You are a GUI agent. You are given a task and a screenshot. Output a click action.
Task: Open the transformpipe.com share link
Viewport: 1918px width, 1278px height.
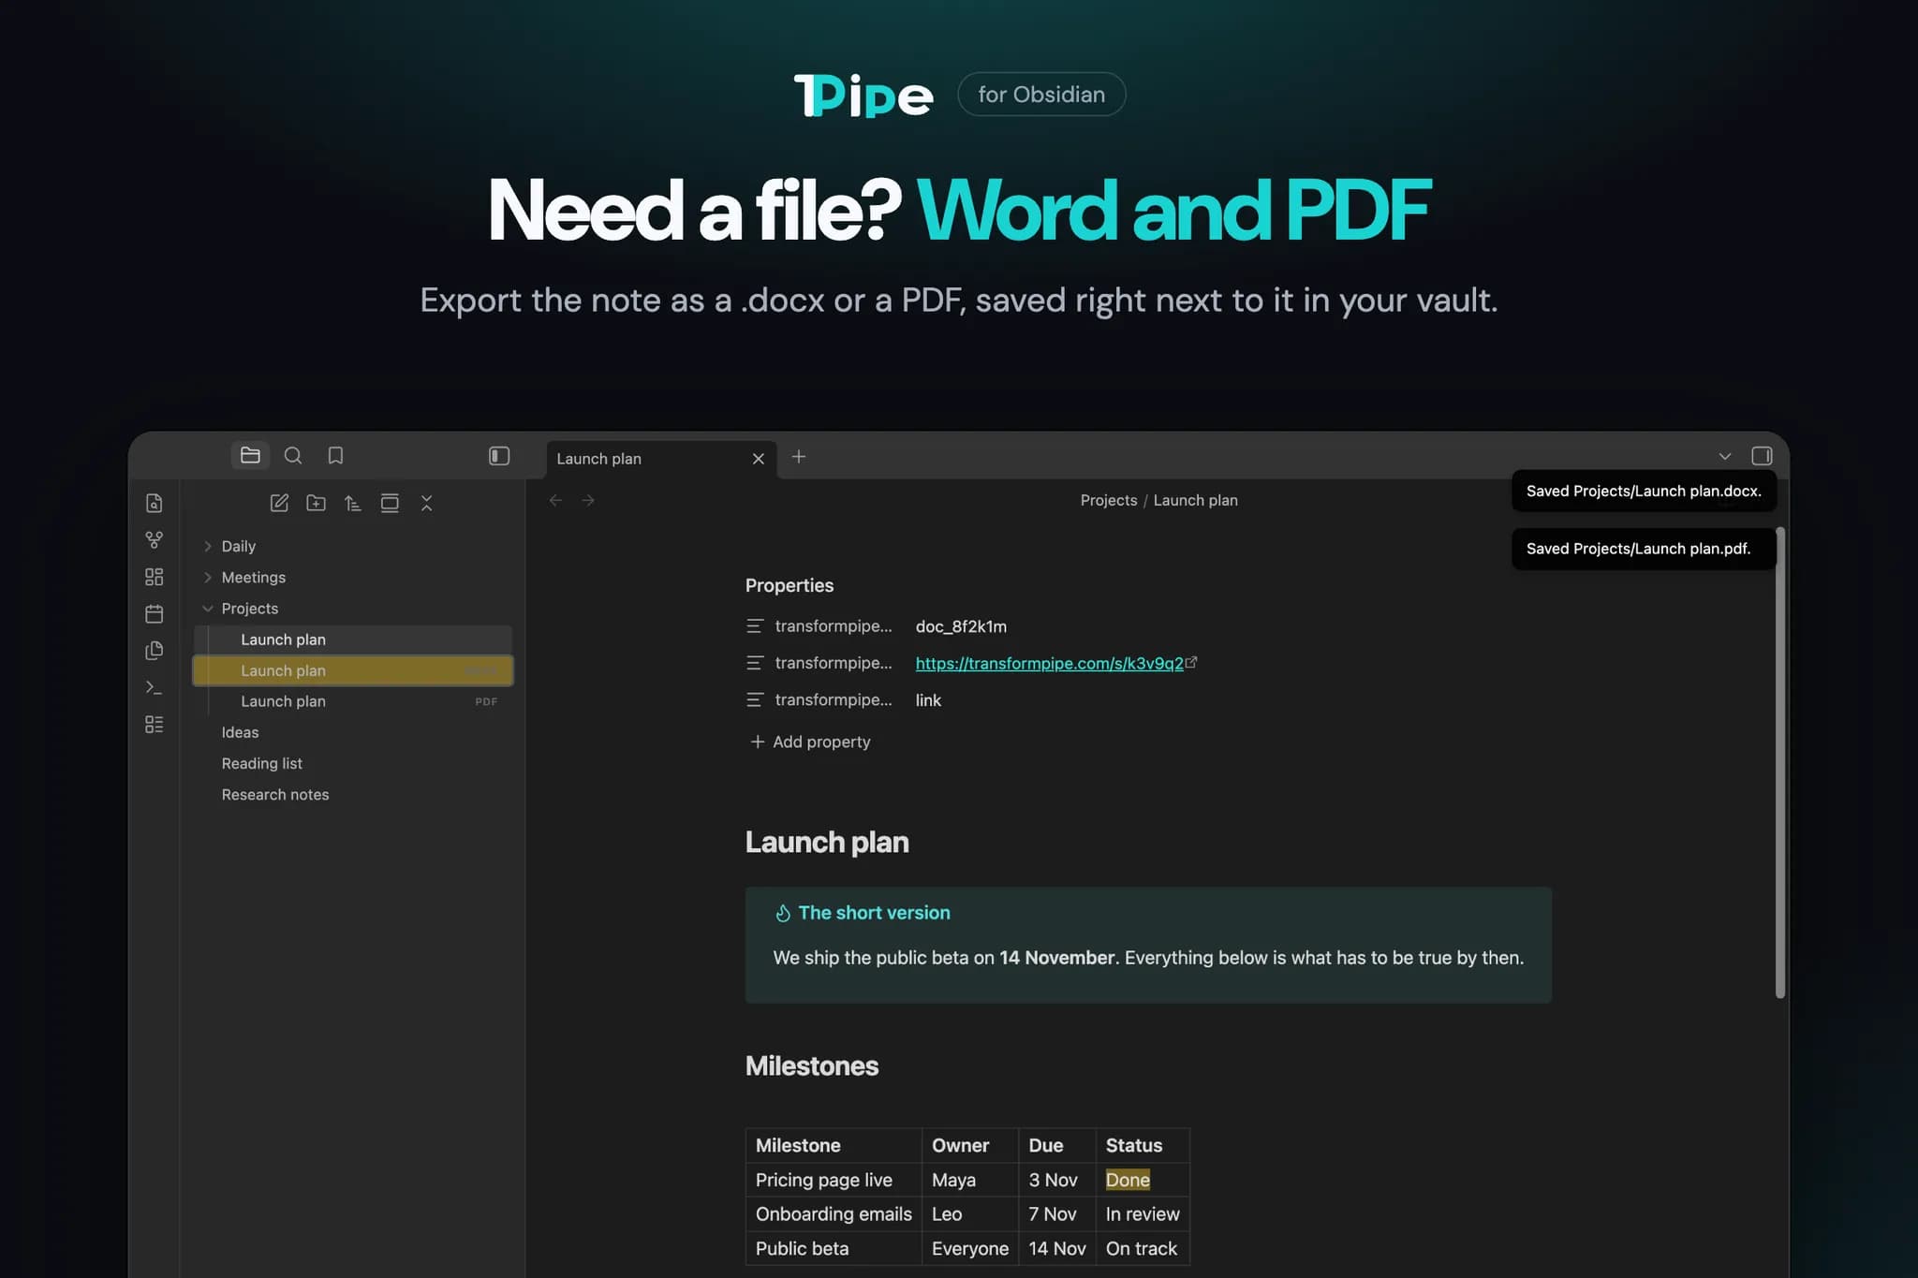click(x=1049, y=663)
